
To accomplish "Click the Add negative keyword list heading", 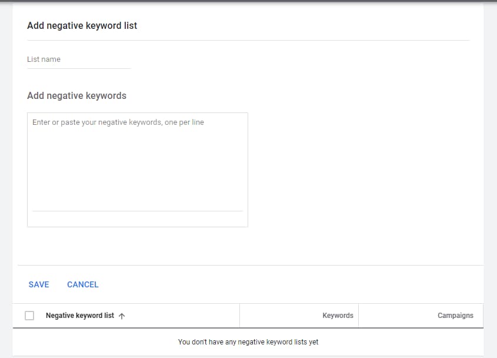I will (x=82, y=25).
